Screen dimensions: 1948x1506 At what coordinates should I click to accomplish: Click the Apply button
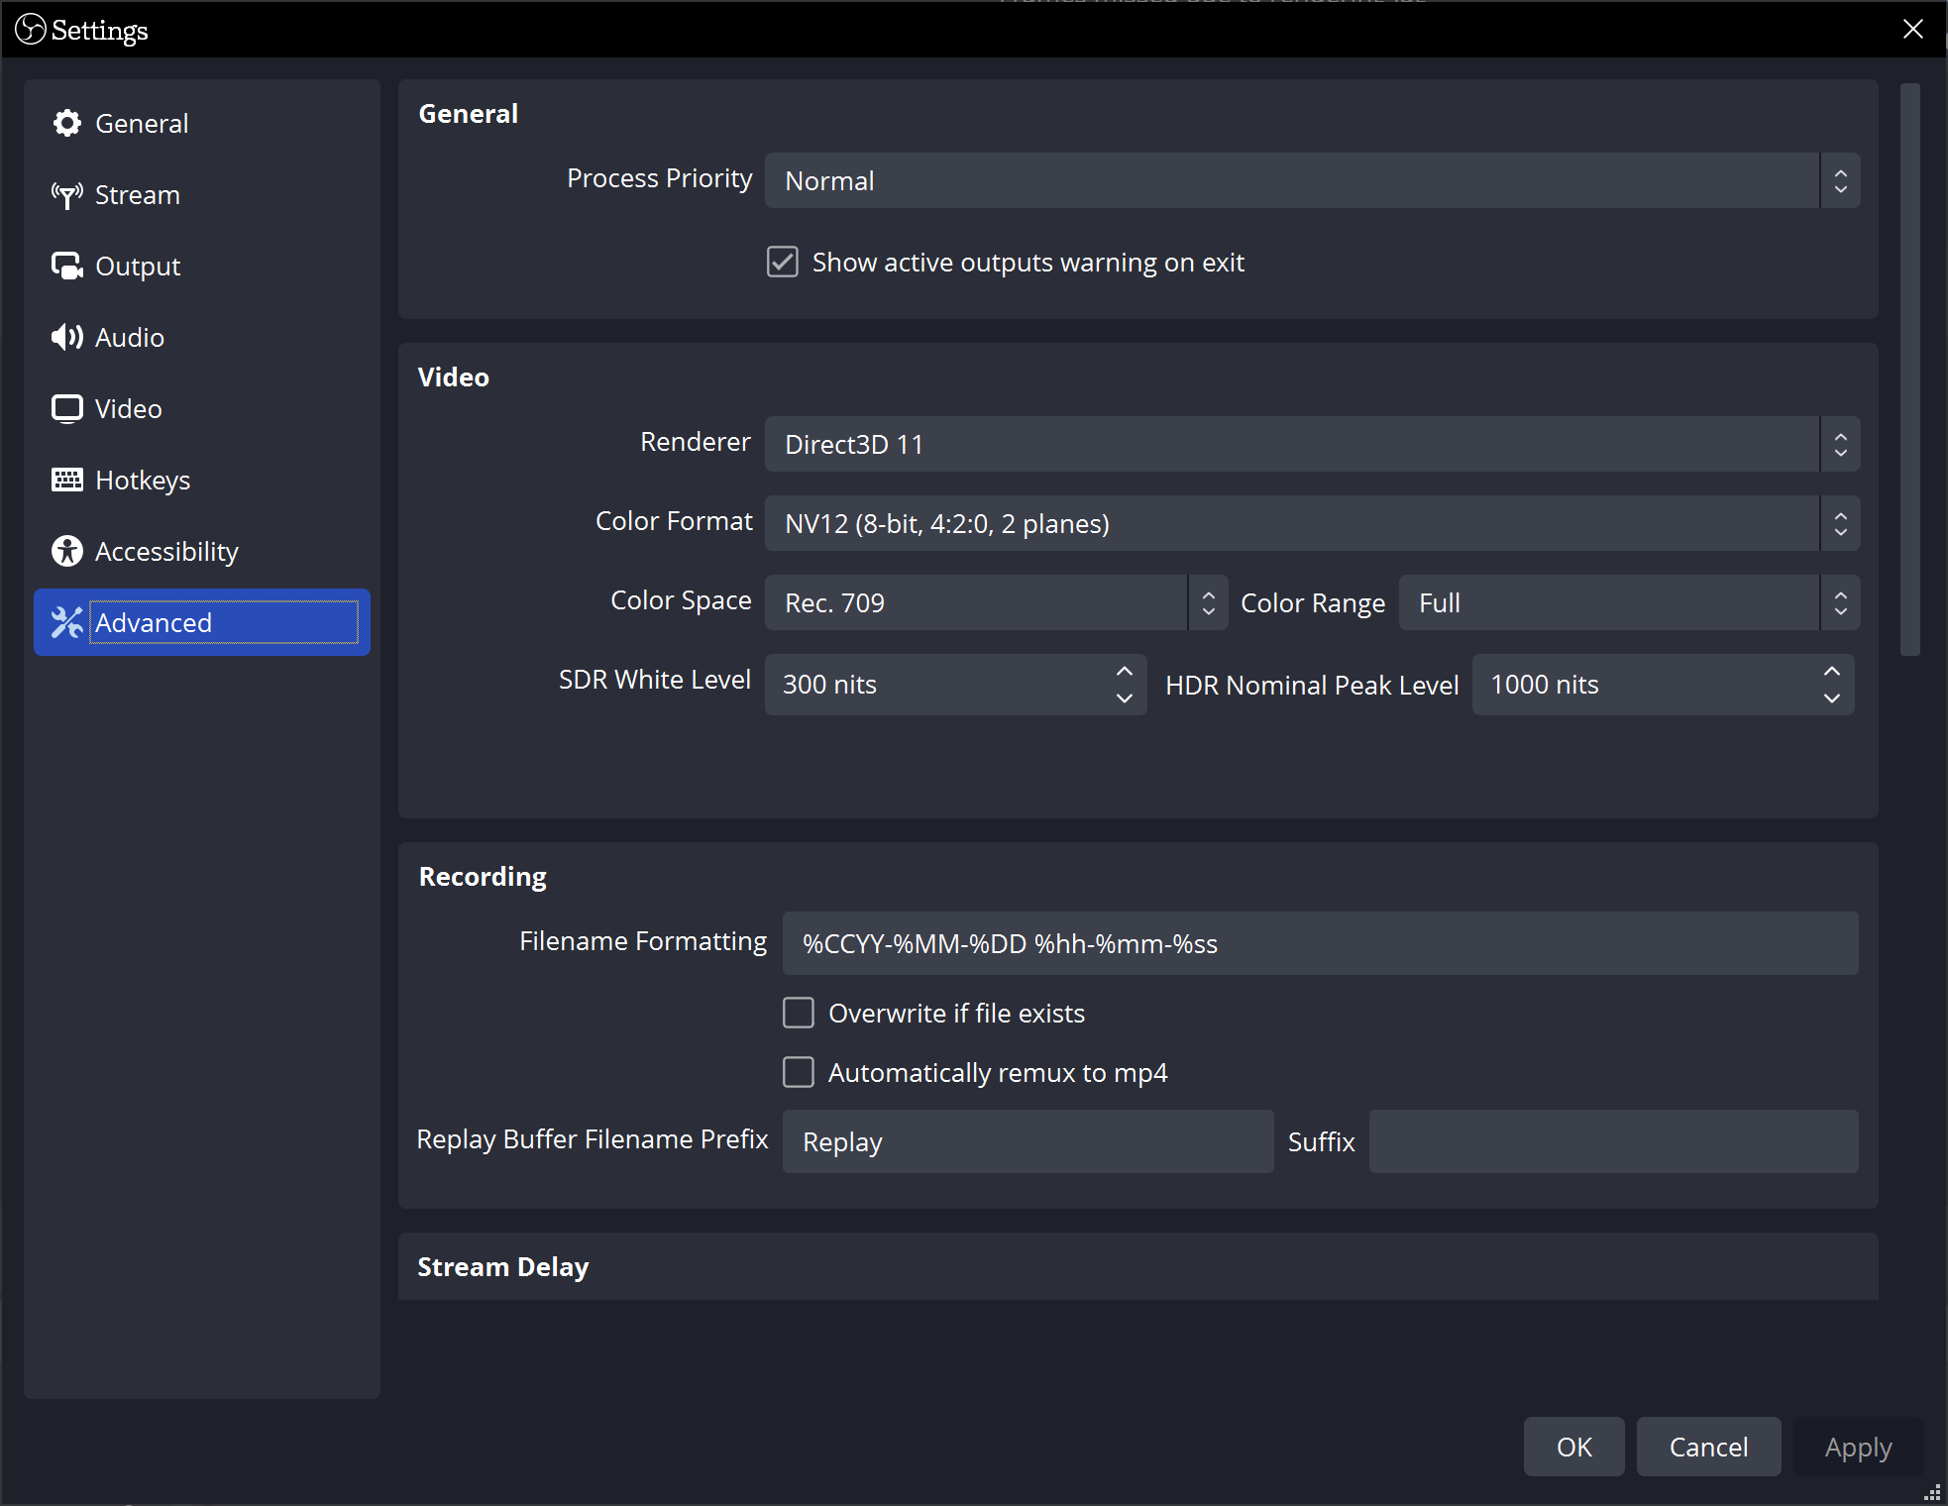coord(1857,1447)
